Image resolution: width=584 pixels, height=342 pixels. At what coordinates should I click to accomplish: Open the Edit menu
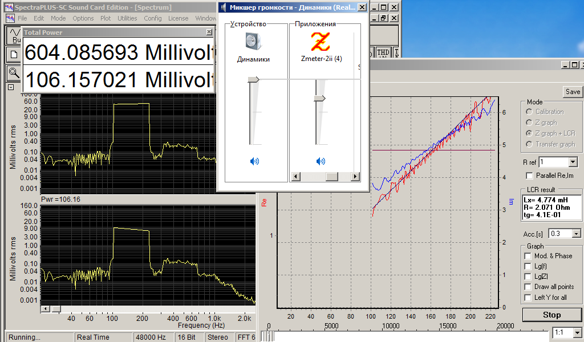(x=39, y=18)
